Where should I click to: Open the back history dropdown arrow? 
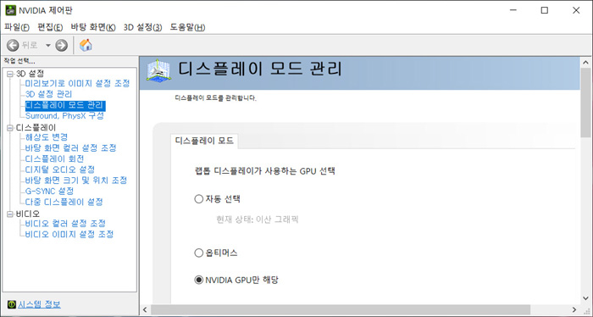tap(48, 46)
